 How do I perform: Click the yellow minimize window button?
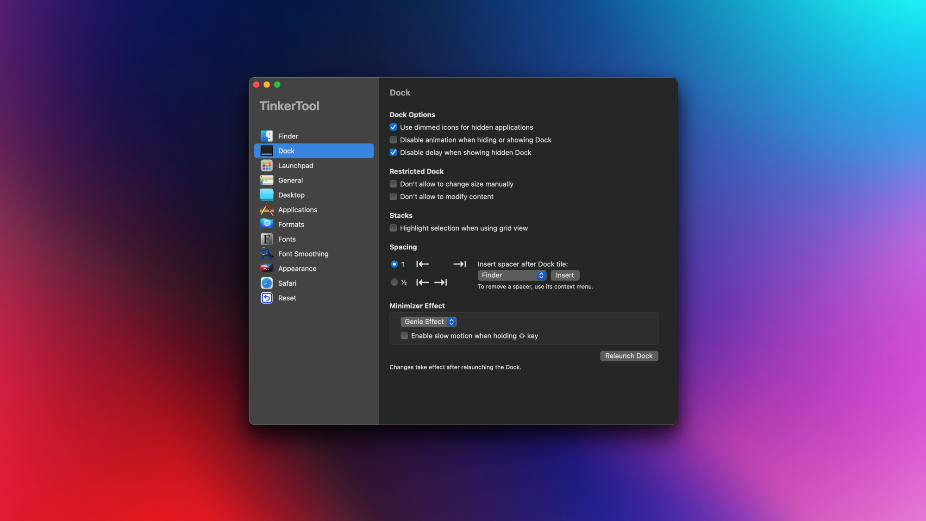(x=267, y=84)
